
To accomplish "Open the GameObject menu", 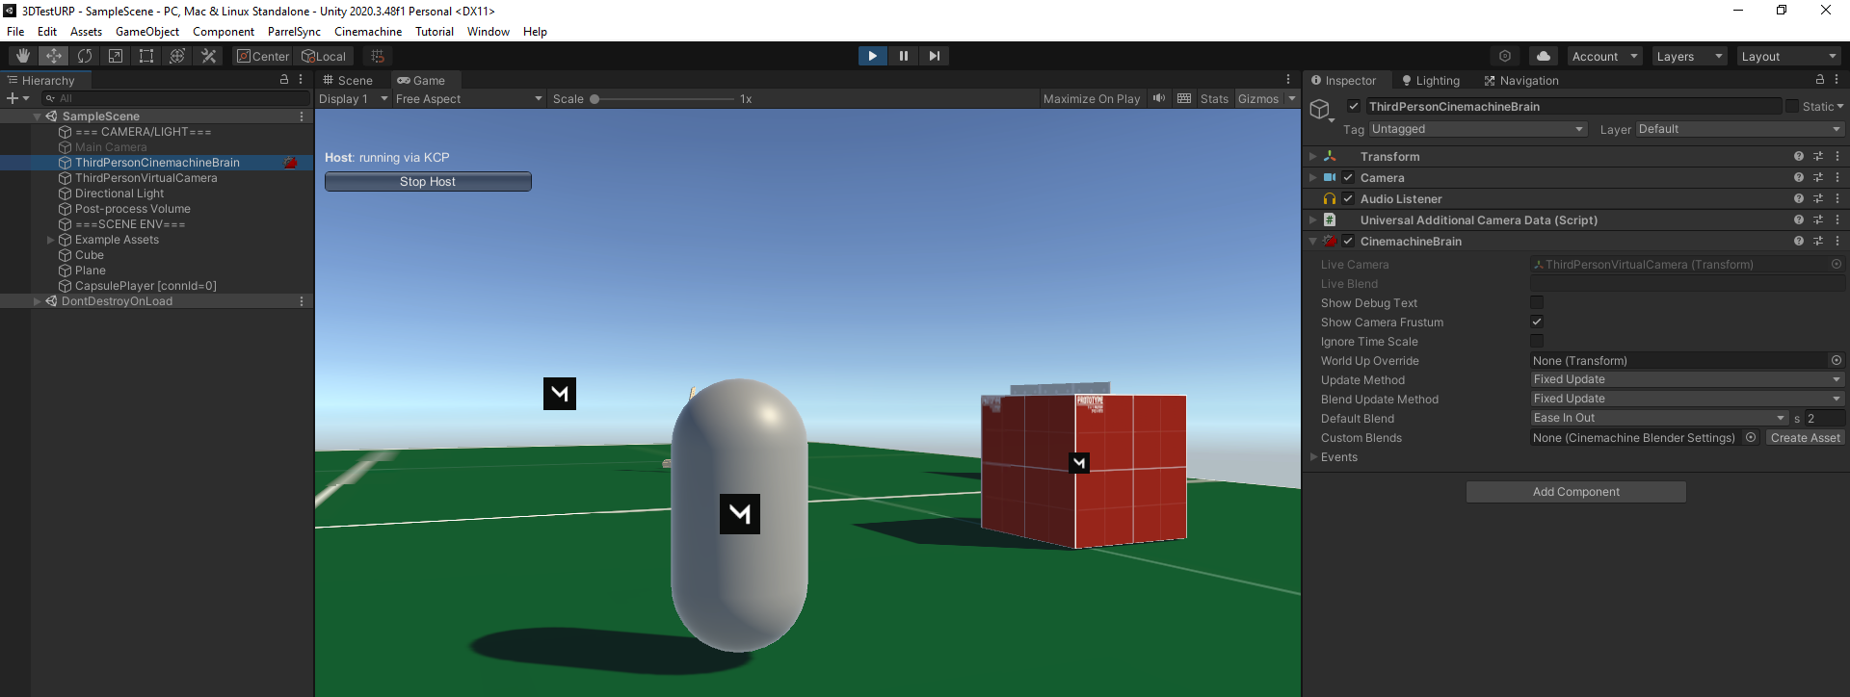I will [147, 31].
